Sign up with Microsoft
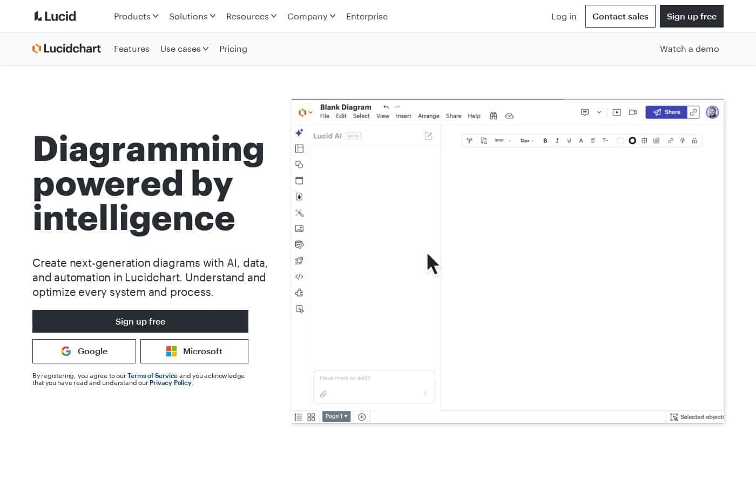The width and height of the screenshot is (756, 486). click(x=194, y=351)
